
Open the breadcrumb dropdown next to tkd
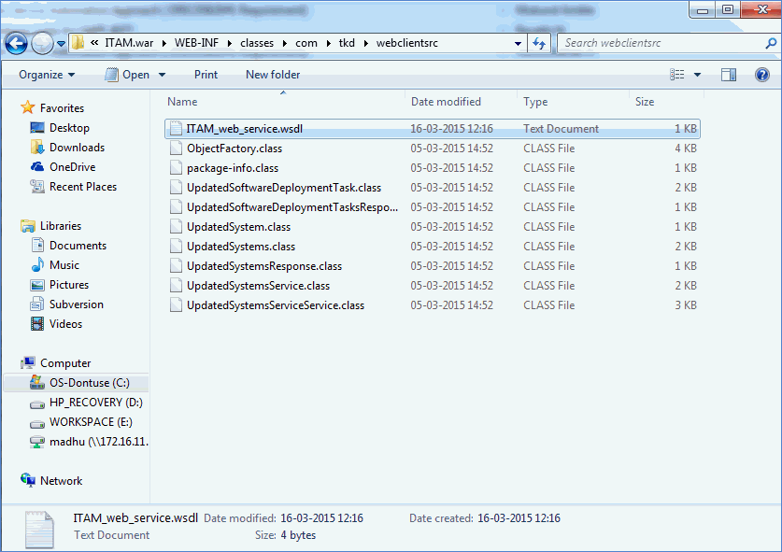pyautogui.click(x=368, y=42)
